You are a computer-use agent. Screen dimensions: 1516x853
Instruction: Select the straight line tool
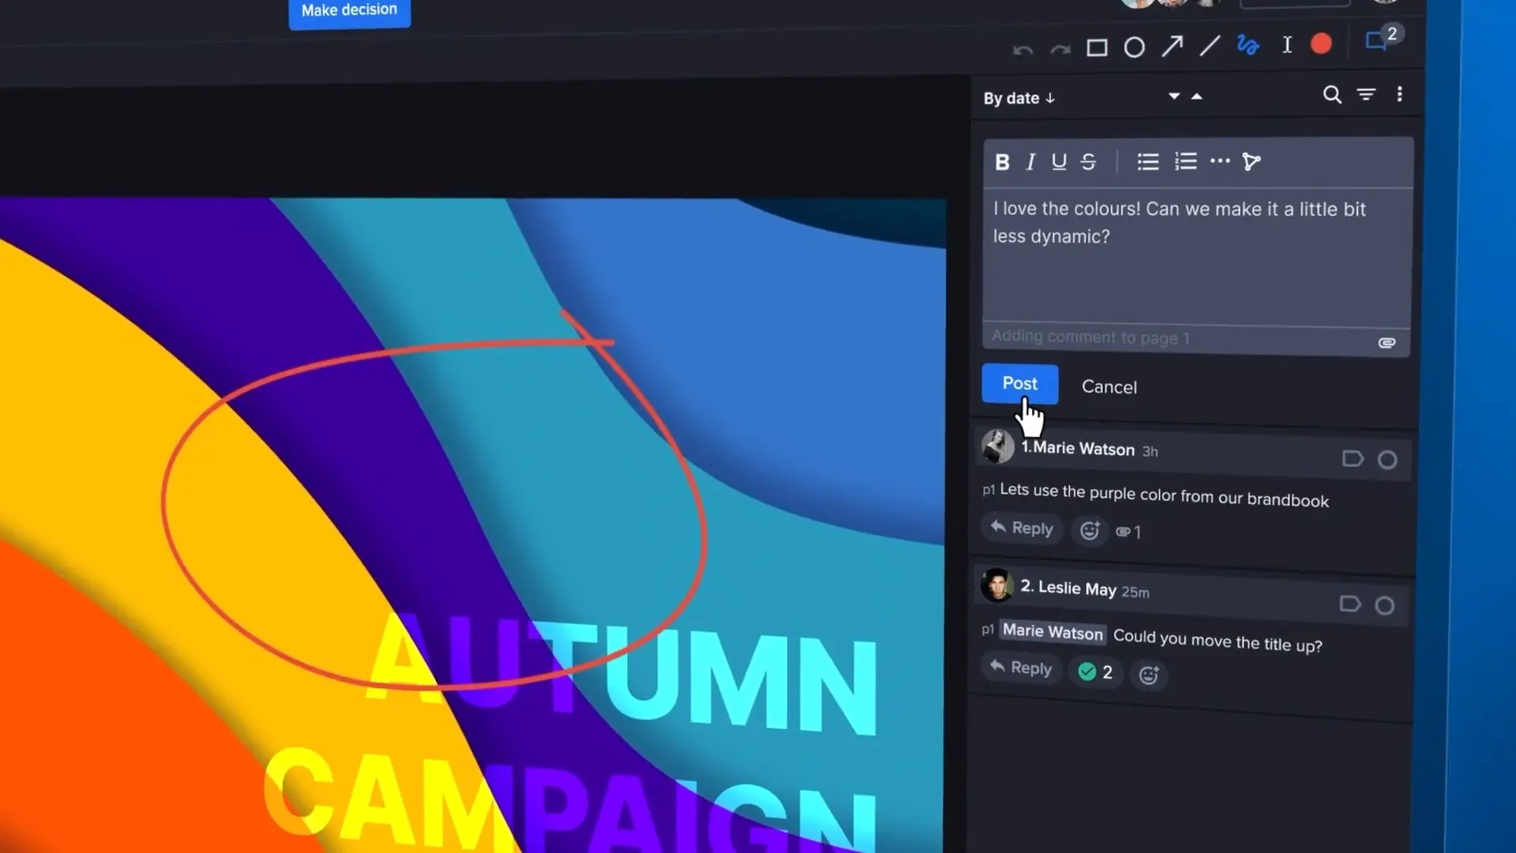1210,46
